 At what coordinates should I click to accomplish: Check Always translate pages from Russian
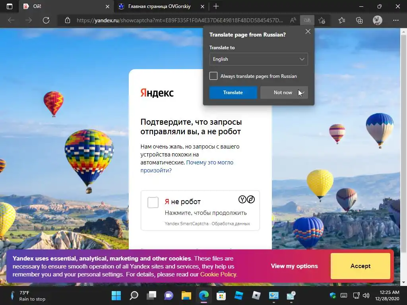(x=213, y=76)
